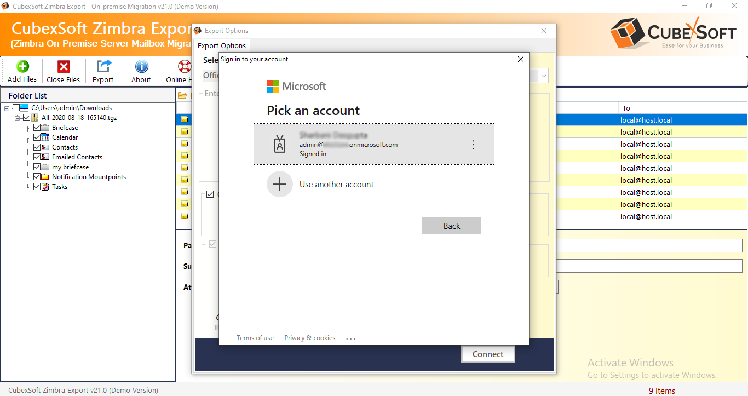Uncheck the my briefcase checkbox
748x396 pixels.
coord(37,167)
